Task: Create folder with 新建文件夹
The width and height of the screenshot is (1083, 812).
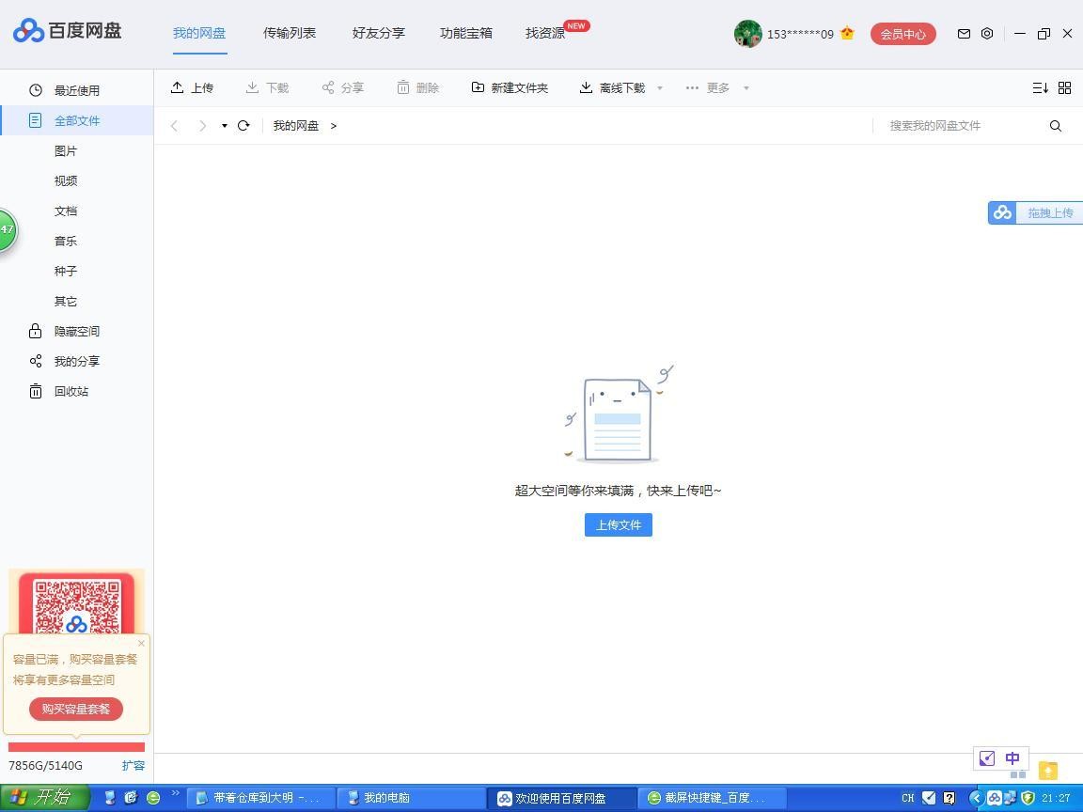Action: 510,87
